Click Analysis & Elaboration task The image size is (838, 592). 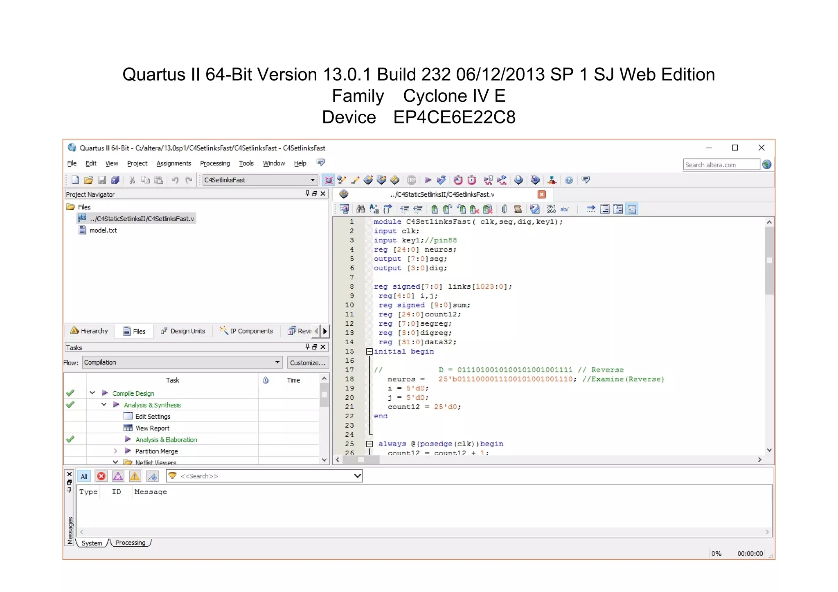pyautogui.click(x=166, y=440)
